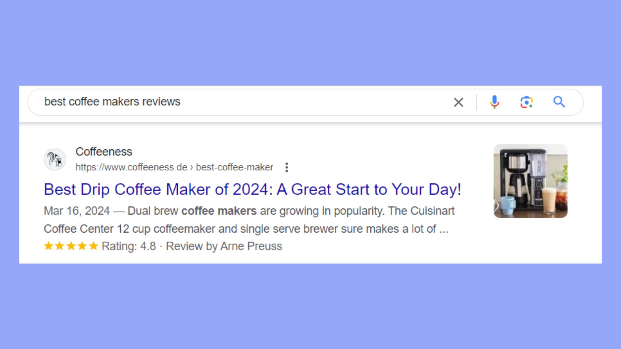The image size is (621, 349).
Task: Click the Mar 16, 2024 date text
Action: (x=77, y=211)
